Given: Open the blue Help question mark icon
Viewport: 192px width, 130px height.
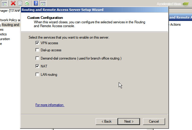Looking at the screenshot, I should [x=36, y=3].
